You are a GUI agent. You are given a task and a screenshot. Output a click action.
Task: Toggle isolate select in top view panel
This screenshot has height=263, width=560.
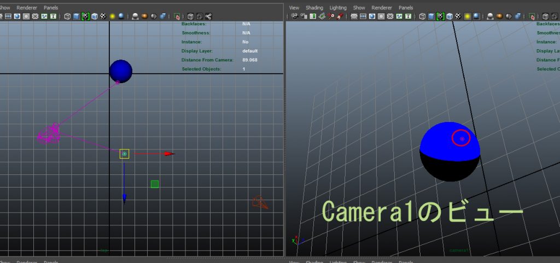pyautogui.click(x=177, y=16)
